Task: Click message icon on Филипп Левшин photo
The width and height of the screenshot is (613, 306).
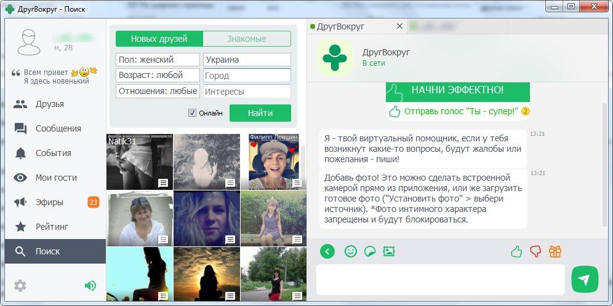Action: click(x=297, y=183)
